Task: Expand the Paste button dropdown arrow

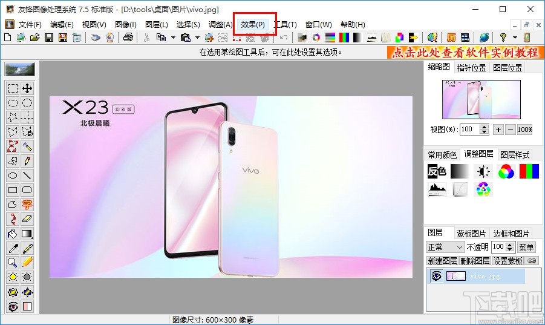Action: (x=197, y=37)
